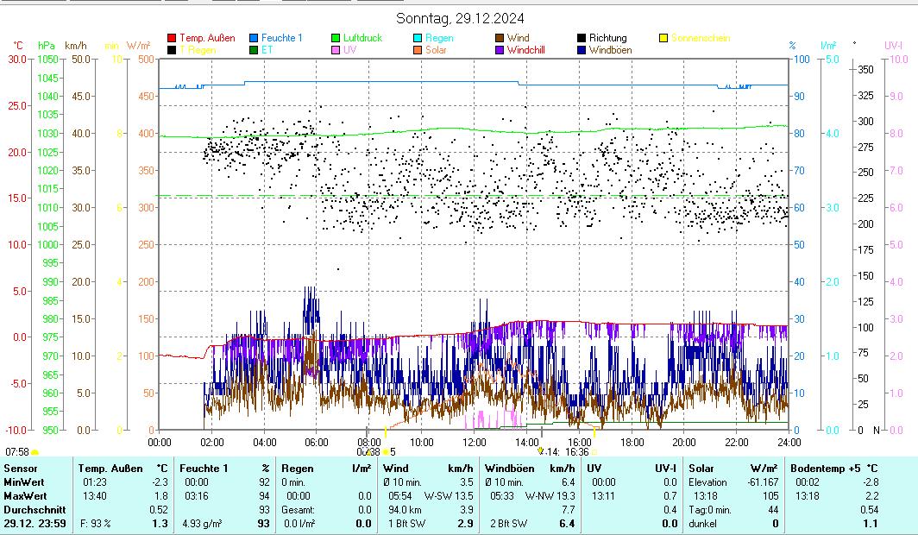Click the brown Wind legend box
Viewport: 918px width, 535px height.
[500, 38]
